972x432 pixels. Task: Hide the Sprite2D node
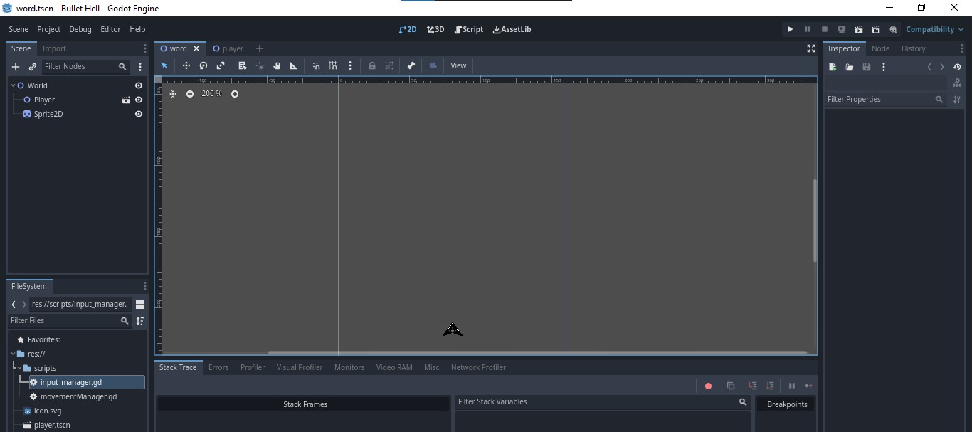tap(139, 114)
